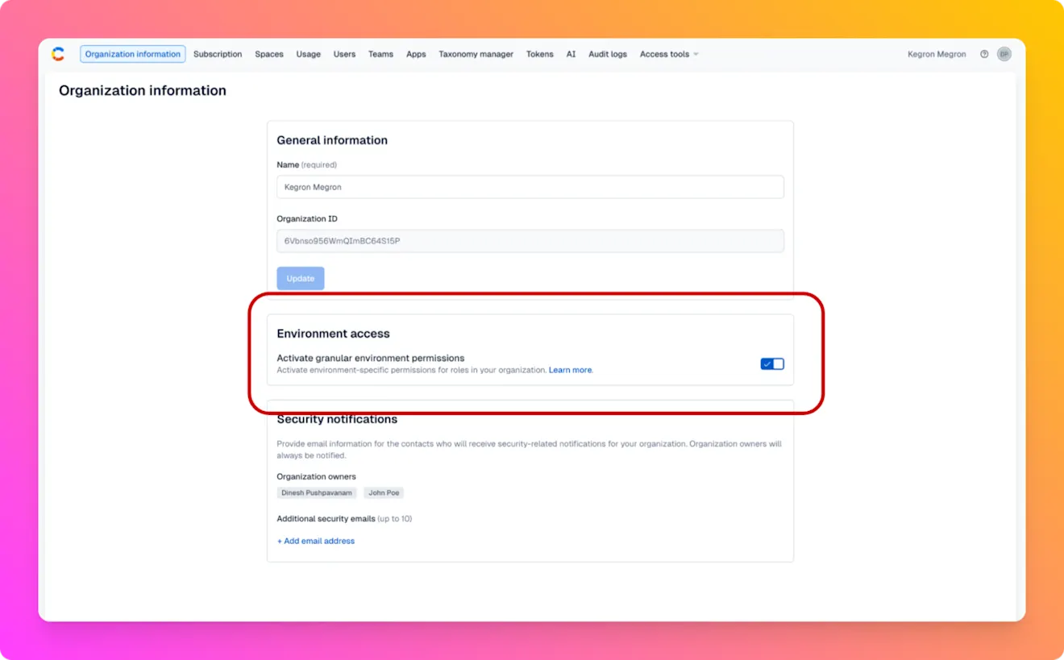Open the AI tab

click(571, 54)
